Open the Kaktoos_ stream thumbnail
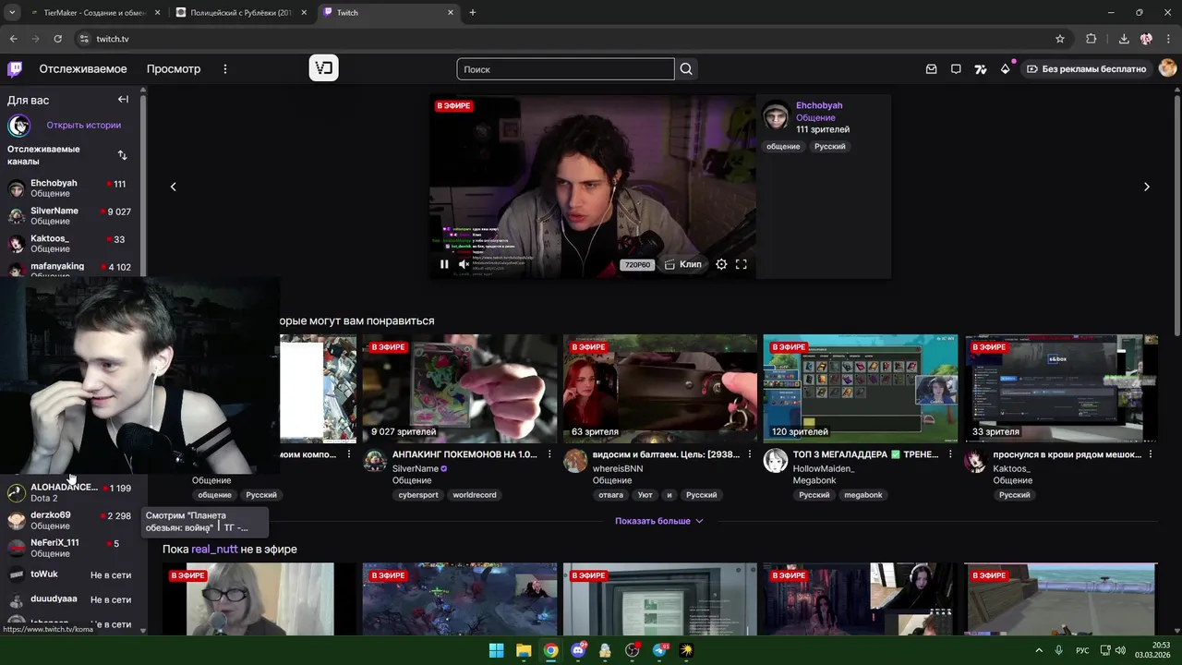1182x665 pixels. point(1061,388)
